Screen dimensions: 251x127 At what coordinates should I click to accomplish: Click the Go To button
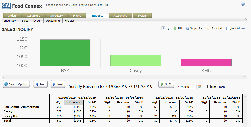tap(166, 84)
